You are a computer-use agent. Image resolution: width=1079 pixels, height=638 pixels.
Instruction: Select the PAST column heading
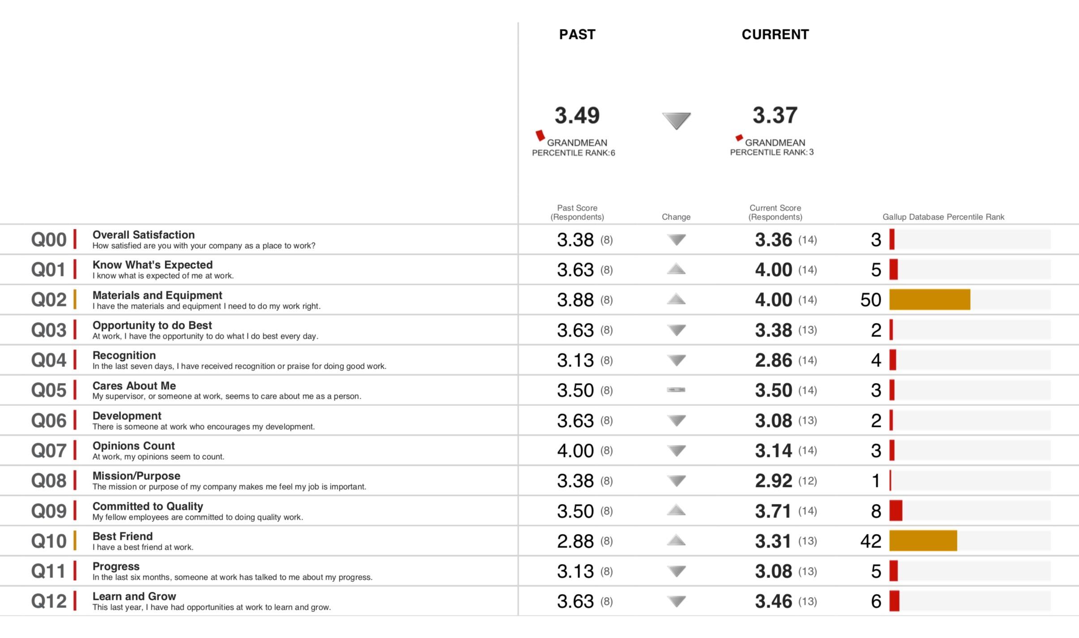point(577,34)
